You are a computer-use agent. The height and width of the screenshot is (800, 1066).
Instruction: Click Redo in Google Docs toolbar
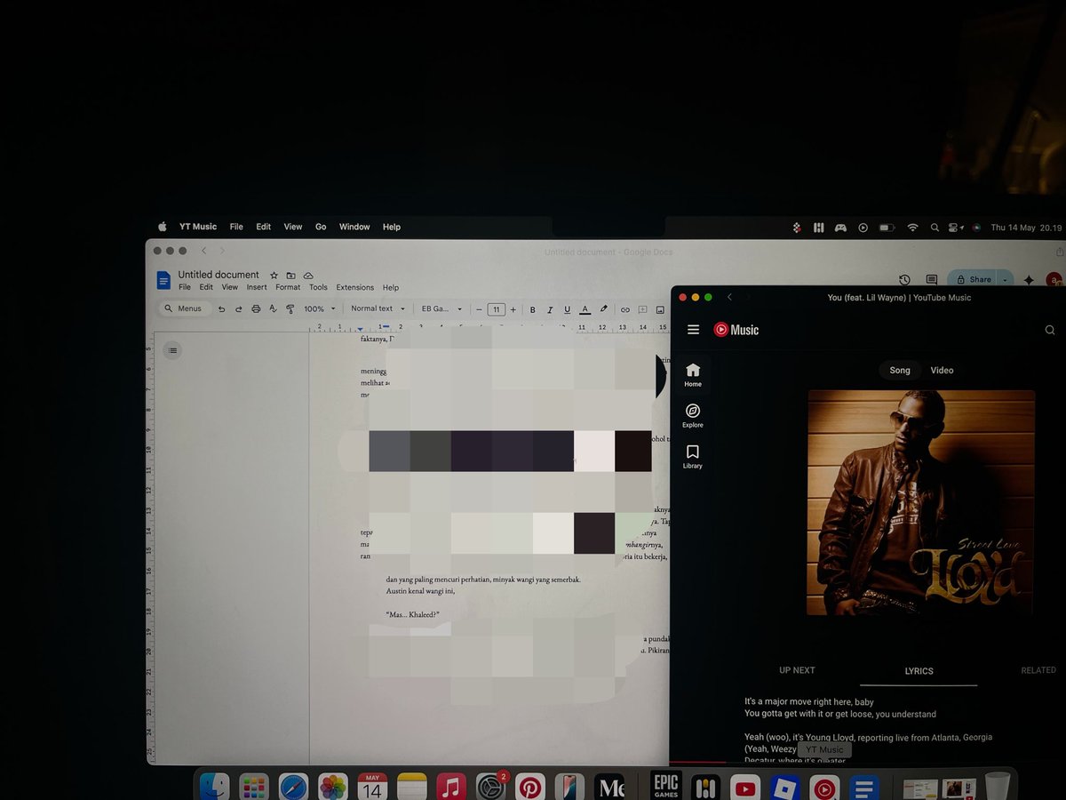point(238,309)
